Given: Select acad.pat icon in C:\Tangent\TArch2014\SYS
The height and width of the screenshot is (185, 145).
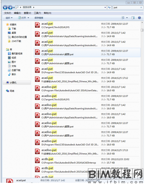Looking at the screenshot, I should click(x=37, y=25).
